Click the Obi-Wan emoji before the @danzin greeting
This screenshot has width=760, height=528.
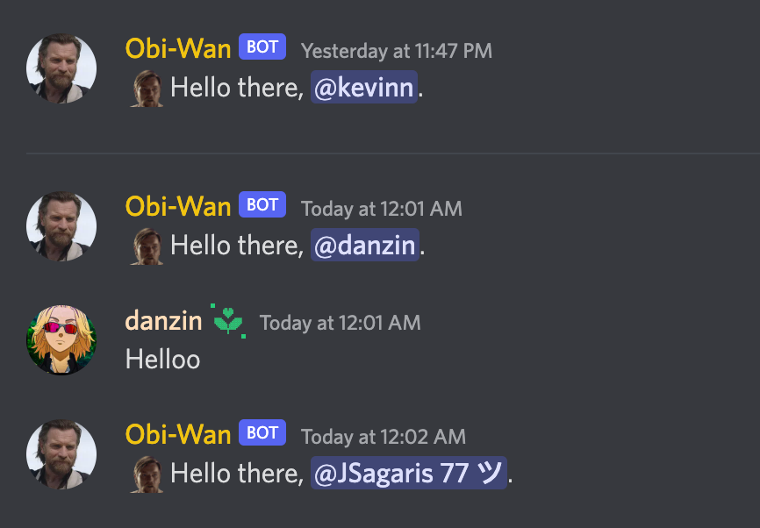point(147,246)
